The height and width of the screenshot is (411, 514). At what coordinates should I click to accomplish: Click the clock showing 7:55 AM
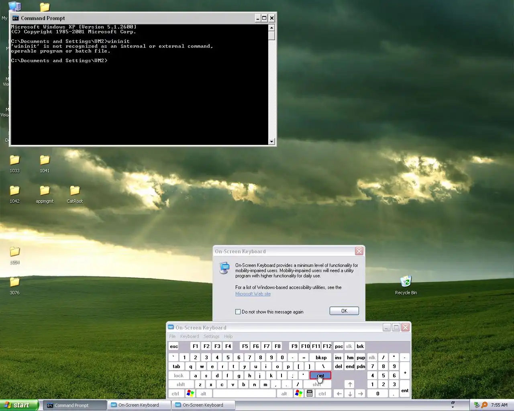pos(499,405)
